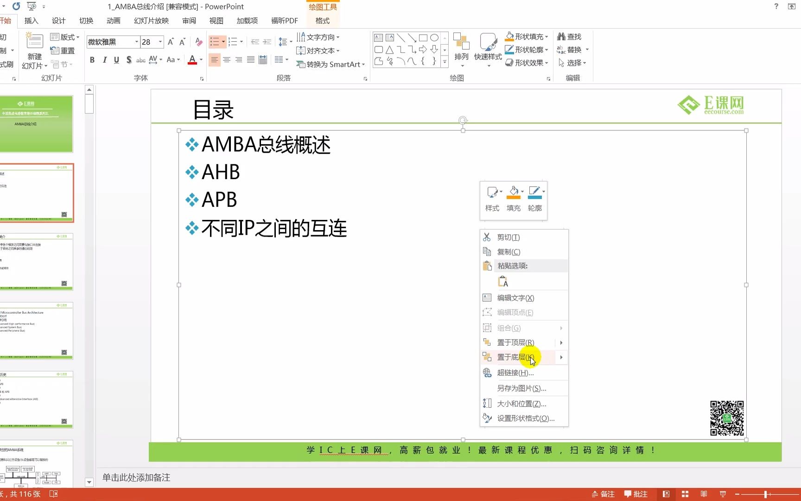Image resolution: width=801 pixels, height=501 pixels.
Task: Click the justify text alignment icon
Action: (251, 60)
